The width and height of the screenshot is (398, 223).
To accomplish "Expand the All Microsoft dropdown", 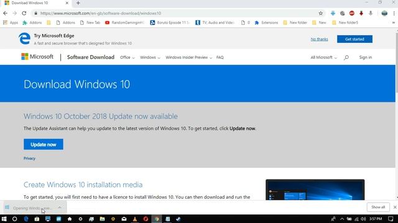I will [323, 58].
